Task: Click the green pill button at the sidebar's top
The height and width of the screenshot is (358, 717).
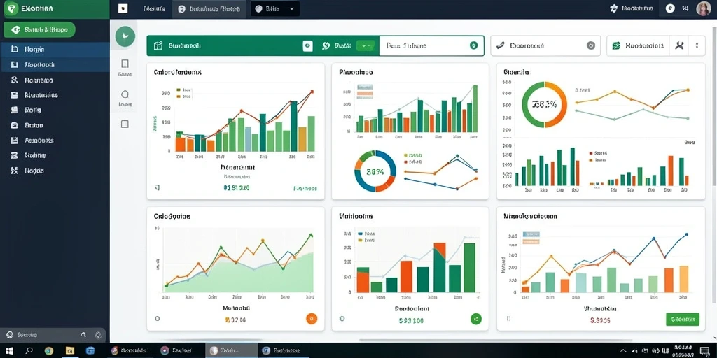Action: point(39,30)
